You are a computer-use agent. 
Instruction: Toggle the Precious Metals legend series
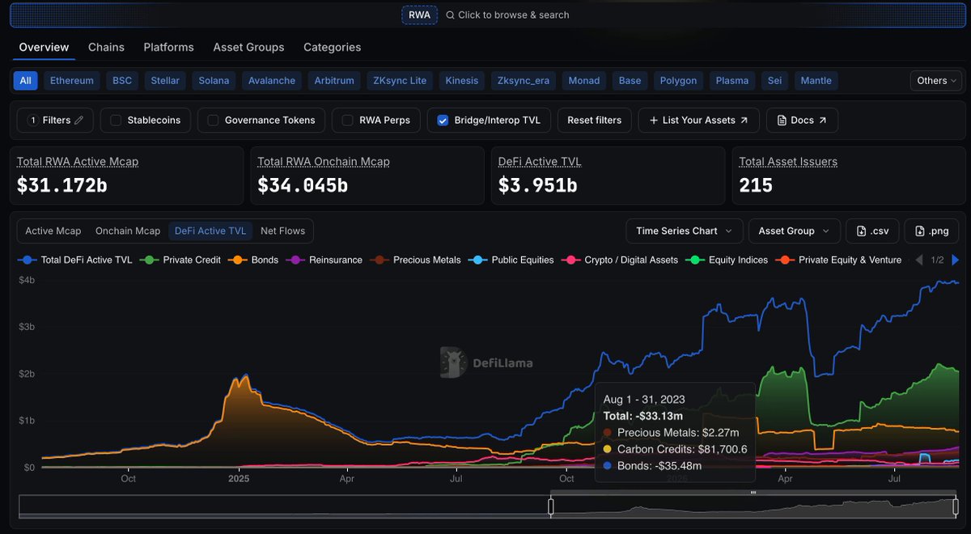(x=415, y=260)
